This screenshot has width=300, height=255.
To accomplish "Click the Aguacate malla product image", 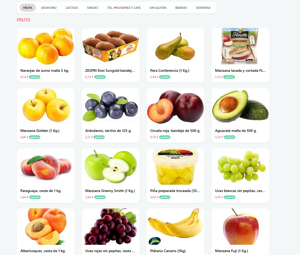I will 240,106.
